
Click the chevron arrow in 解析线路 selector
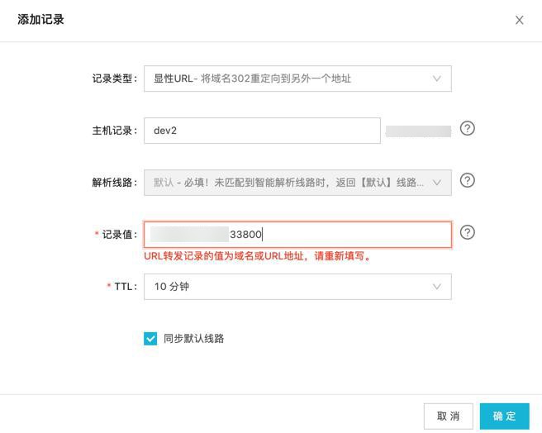point(436,183)
